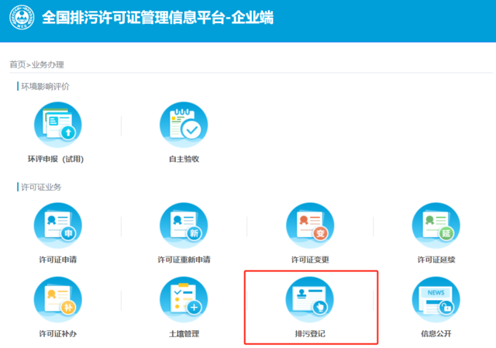
Task: Open the 信息公开 news icon
Action: (x=436, y=301)
